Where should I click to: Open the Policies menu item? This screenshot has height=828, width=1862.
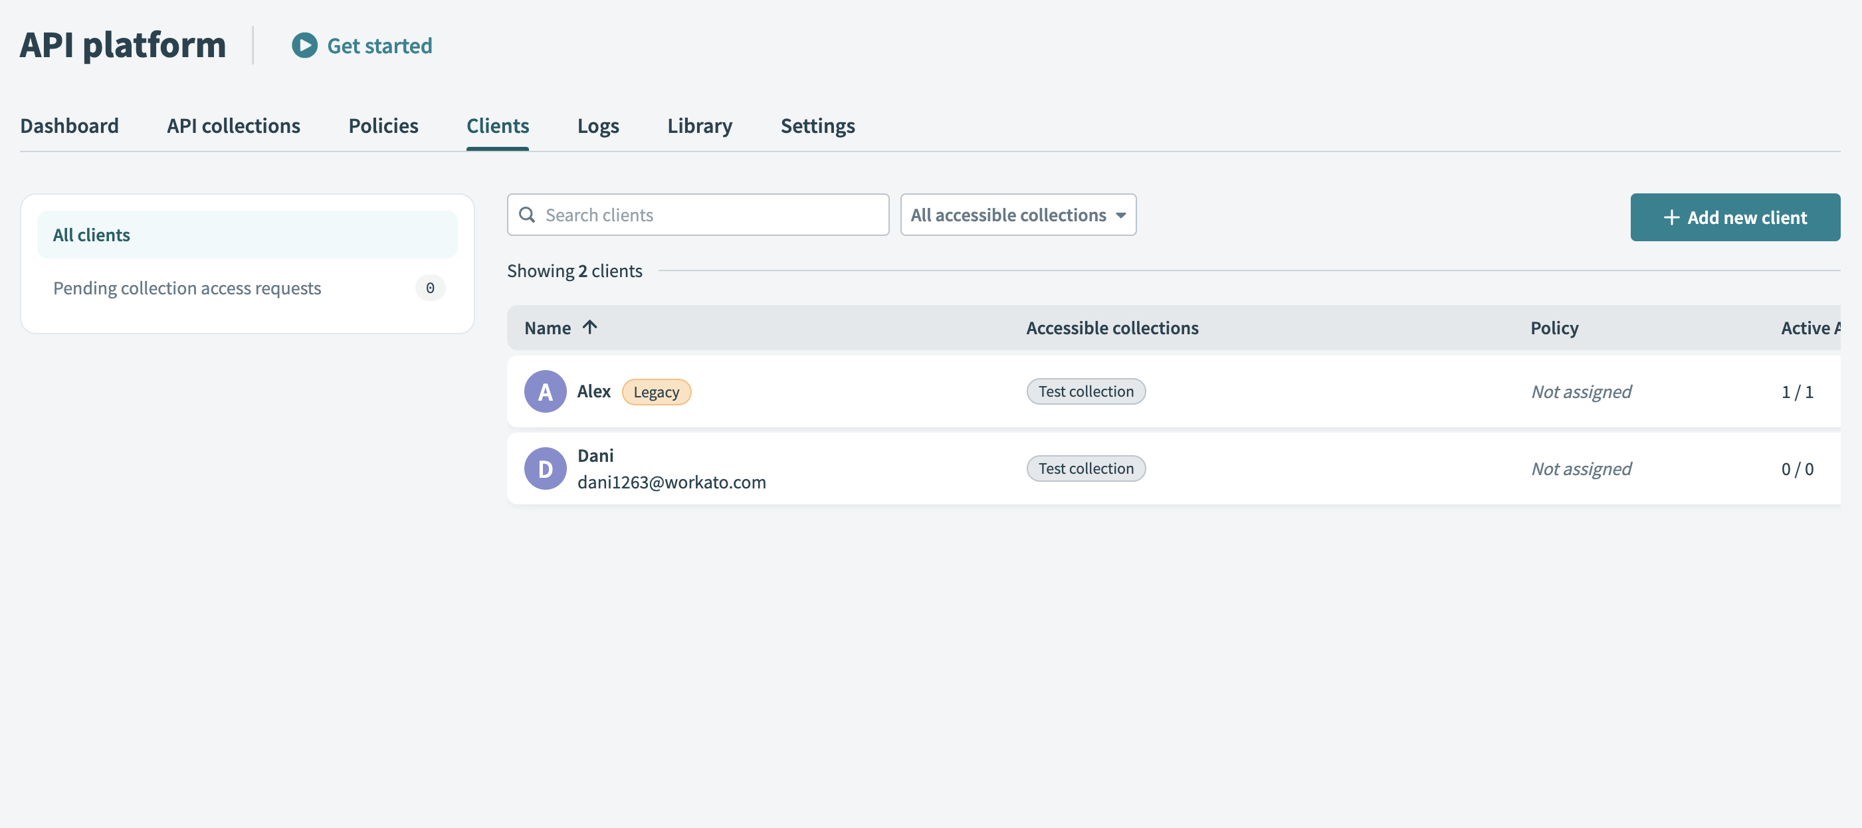(383, 124)
